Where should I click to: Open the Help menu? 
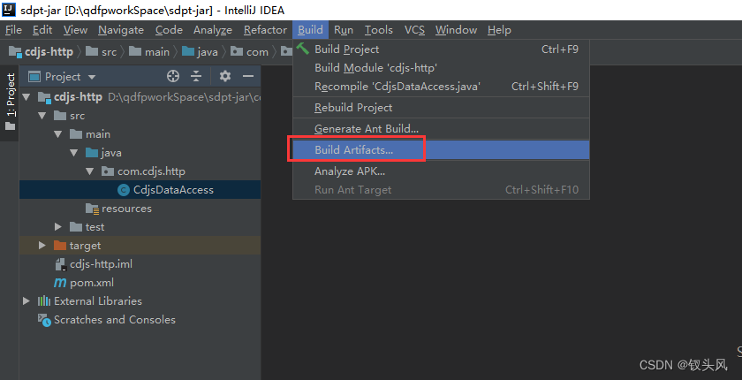pyautogui.click(x=499, y=30)
